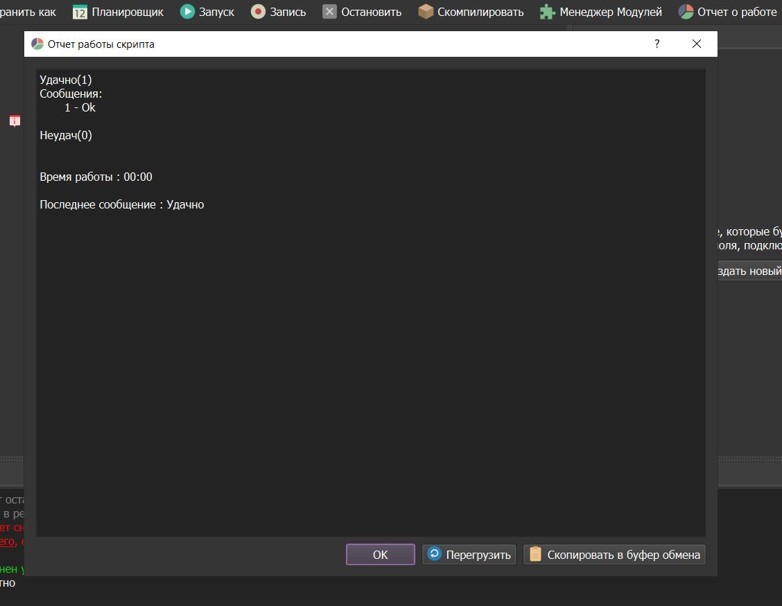The height and width of the screenshot is (606, 782).
Task: Start recording with the Запись icon
Action: point(258,12)
